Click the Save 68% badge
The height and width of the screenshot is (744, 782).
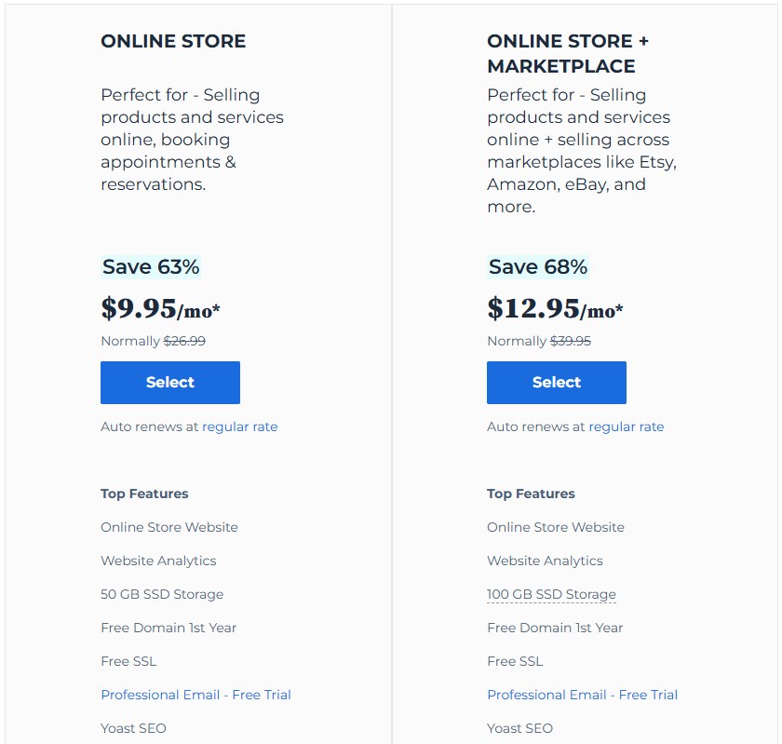537,267
